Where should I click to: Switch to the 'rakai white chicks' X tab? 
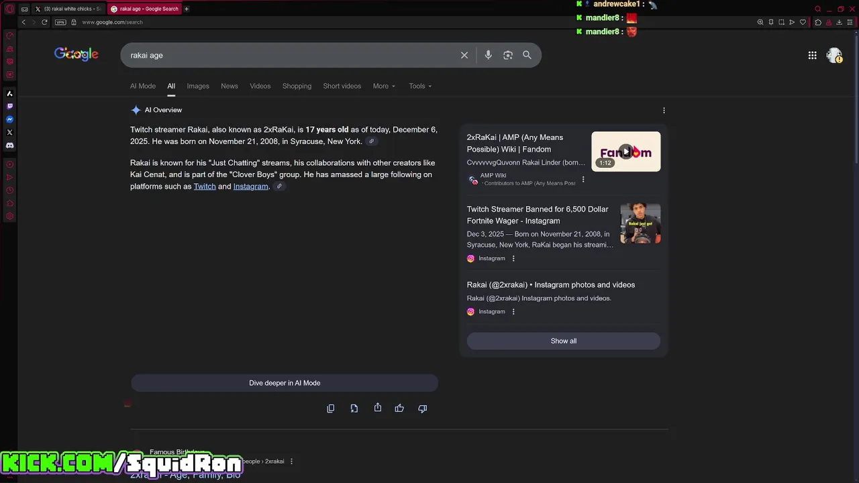pos(68,9)
